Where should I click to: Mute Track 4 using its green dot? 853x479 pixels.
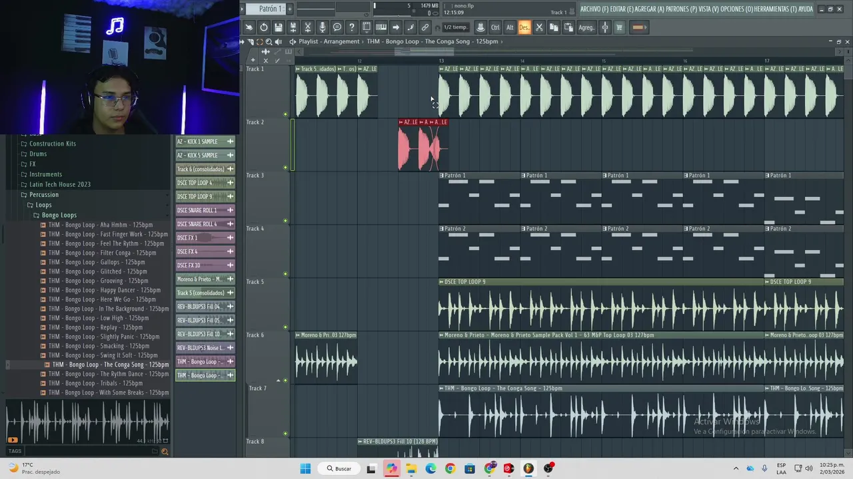(286, 274)
